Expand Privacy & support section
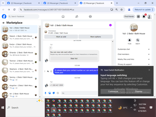This screenshot has width=156, height=117. pos(134,64)
